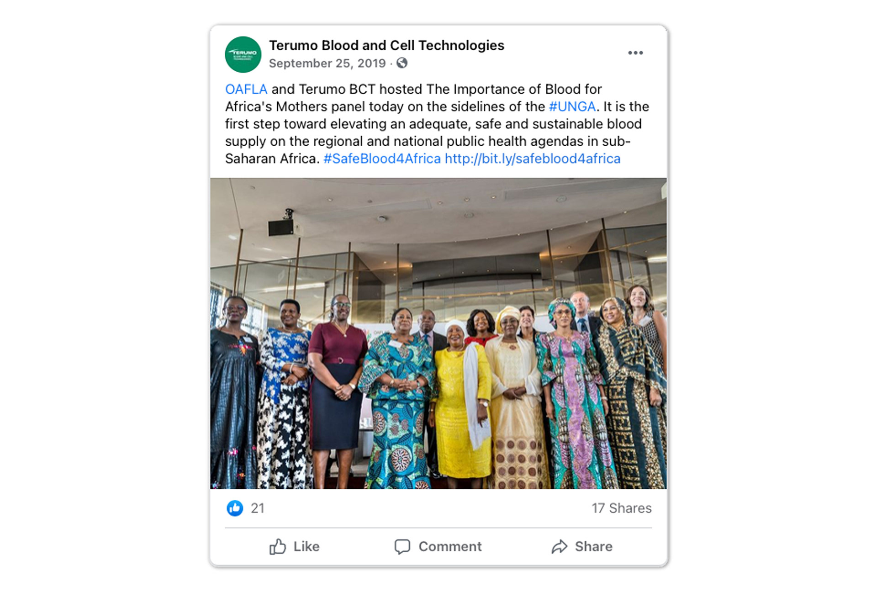Click the blue thumbs-up reaction icon

point(235,508)
